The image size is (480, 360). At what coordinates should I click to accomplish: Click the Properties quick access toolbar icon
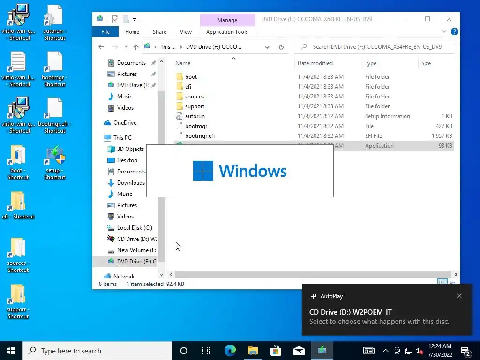click(115, 19)
